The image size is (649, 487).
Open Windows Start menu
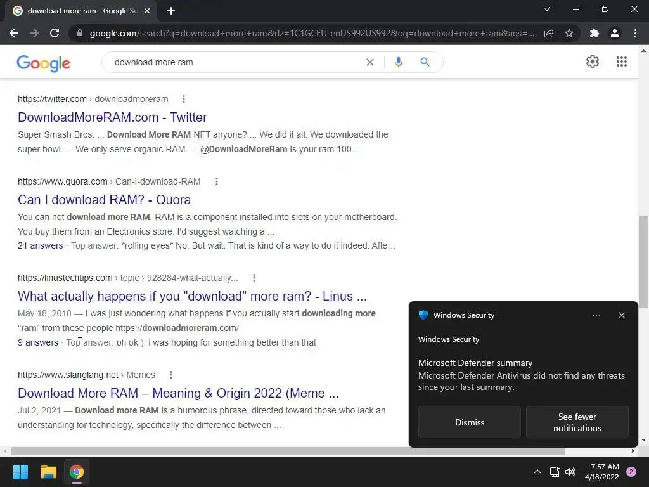click(x=20, y=472)
